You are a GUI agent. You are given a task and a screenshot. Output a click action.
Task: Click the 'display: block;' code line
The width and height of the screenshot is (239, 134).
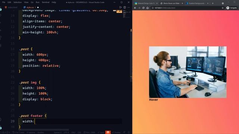pos(37,99)
